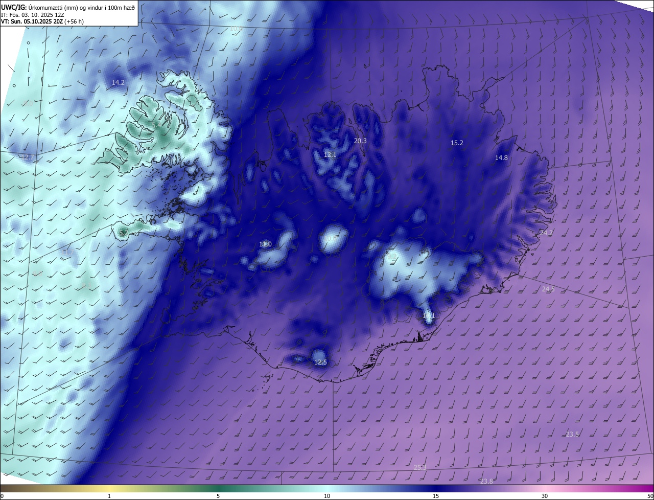This screenshot has height=500, width=654.
Task: Click the 14.2 value northwest of the Westfjords
Action: coord(118,82)
